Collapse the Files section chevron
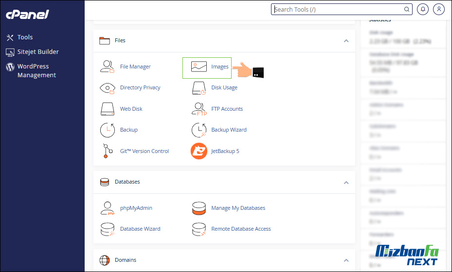Screen dimensions: 452x272 346,41
